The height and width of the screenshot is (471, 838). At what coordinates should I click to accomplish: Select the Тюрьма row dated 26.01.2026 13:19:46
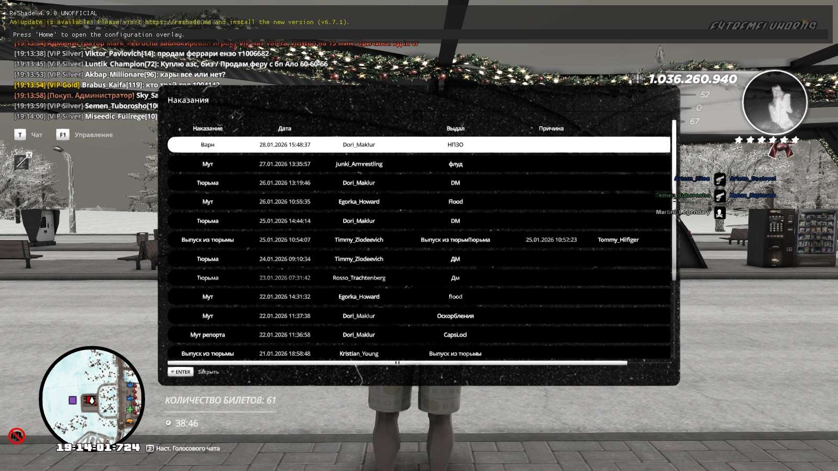pos(418,183)
